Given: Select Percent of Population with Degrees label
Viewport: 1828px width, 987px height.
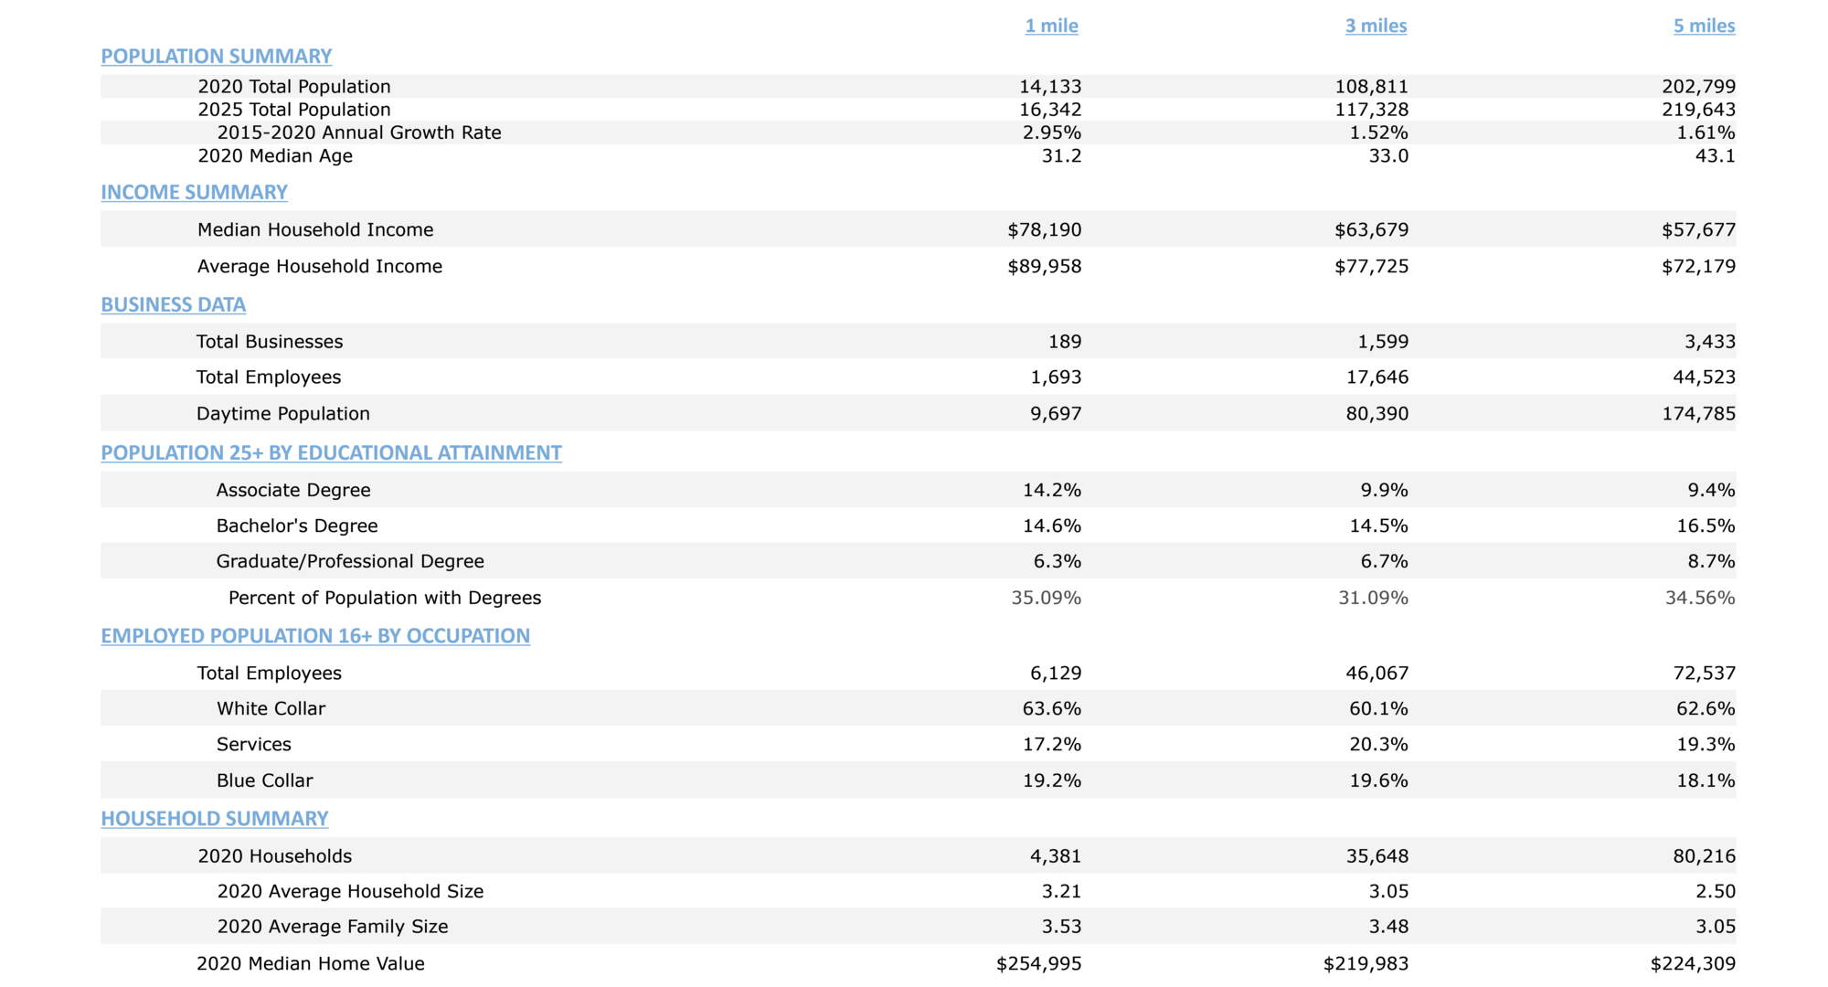Looking at the screenshot, I should [x=385, y=598].
